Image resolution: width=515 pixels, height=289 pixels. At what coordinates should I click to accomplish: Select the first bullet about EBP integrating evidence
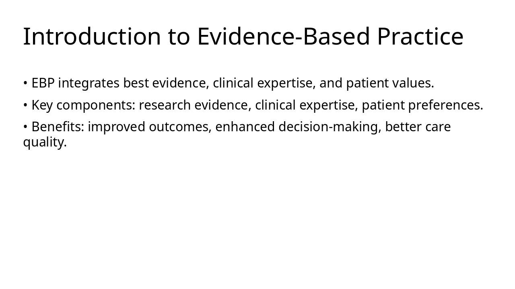click(x=229, y=83)
